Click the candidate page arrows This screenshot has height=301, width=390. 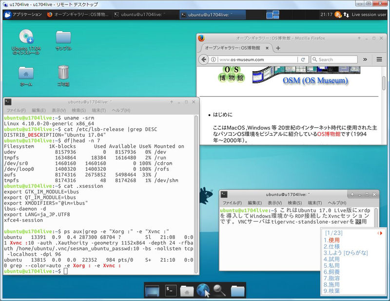380,233
